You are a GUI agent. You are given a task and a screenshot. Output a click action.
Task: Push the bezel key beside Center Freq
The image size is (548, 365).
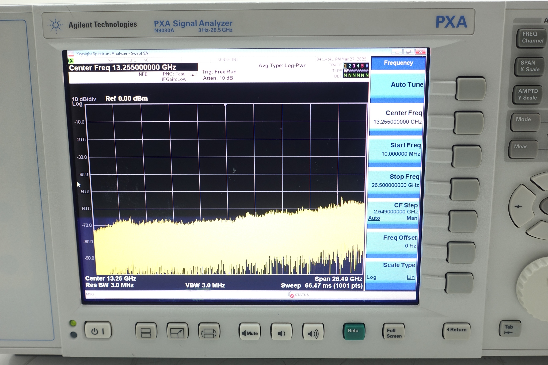pos(469,123)
